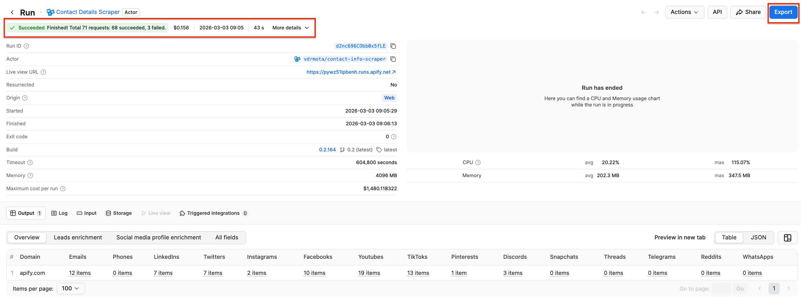The width and height of the screenshot is (801, 304).
Task: Open the Actions dropdown
Action: coord(684,12)
